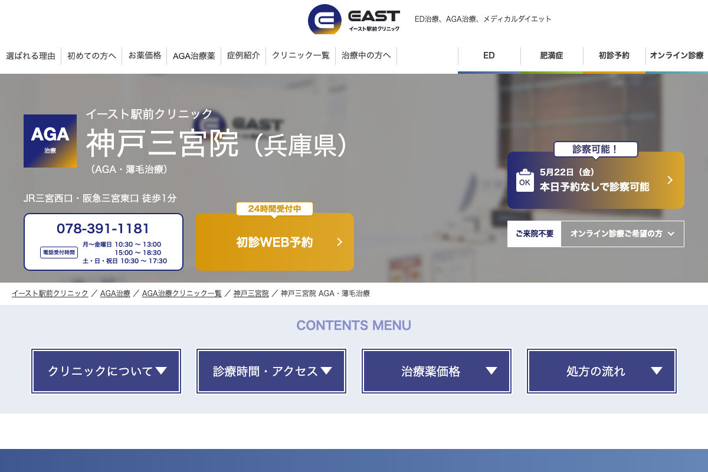Open 選ばれる理由 menu item
The image size is (708, 472).
click(31, 56)
